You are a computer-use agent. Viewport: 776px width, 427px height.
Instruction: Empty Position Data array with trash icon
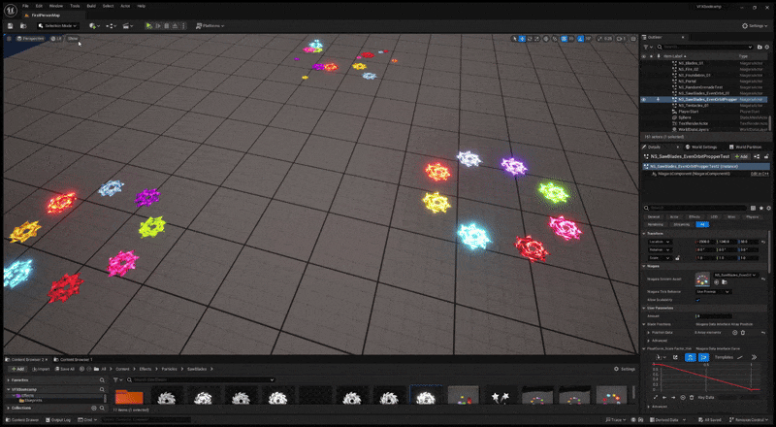point(743,333)
